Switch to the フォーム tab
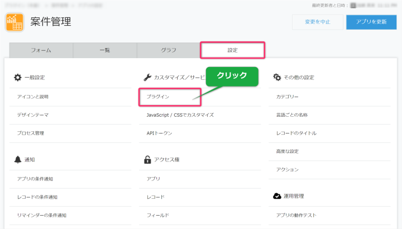The width and height of the screenshot is (402, 229). click(x=41, y=50)
